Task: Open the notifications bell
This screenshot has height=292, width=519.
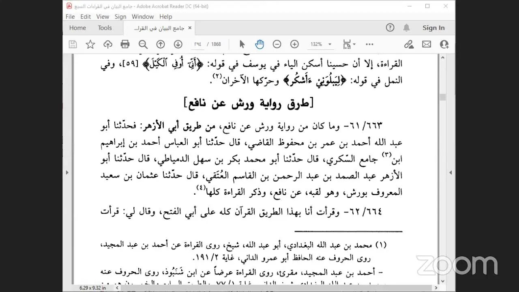Action: [x=406, y=28]
